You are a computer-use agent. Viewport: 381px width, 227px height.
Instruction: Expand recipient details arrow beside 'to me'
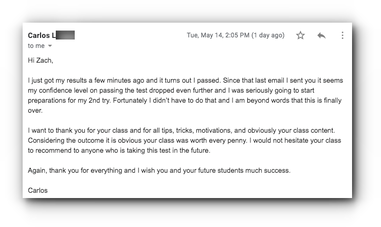tap(50, 46)
